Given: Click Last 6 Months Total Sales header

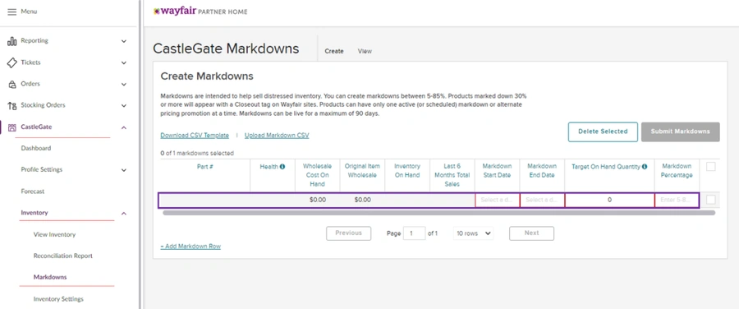Looking at the screenshot, I should [452, 175].
